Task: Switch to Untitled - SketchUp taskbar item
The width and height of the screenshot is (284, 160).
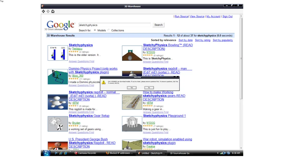Action: [x=151, y=153]
